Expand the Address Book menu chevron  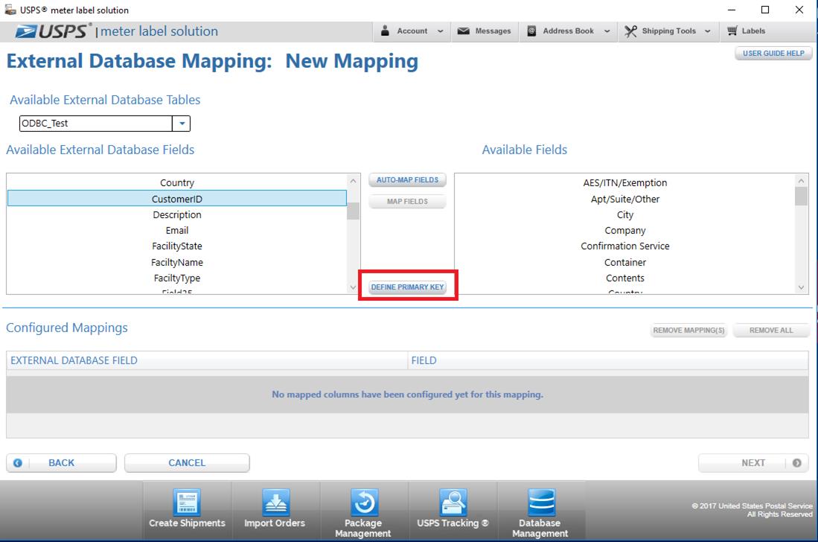(607, 31)
